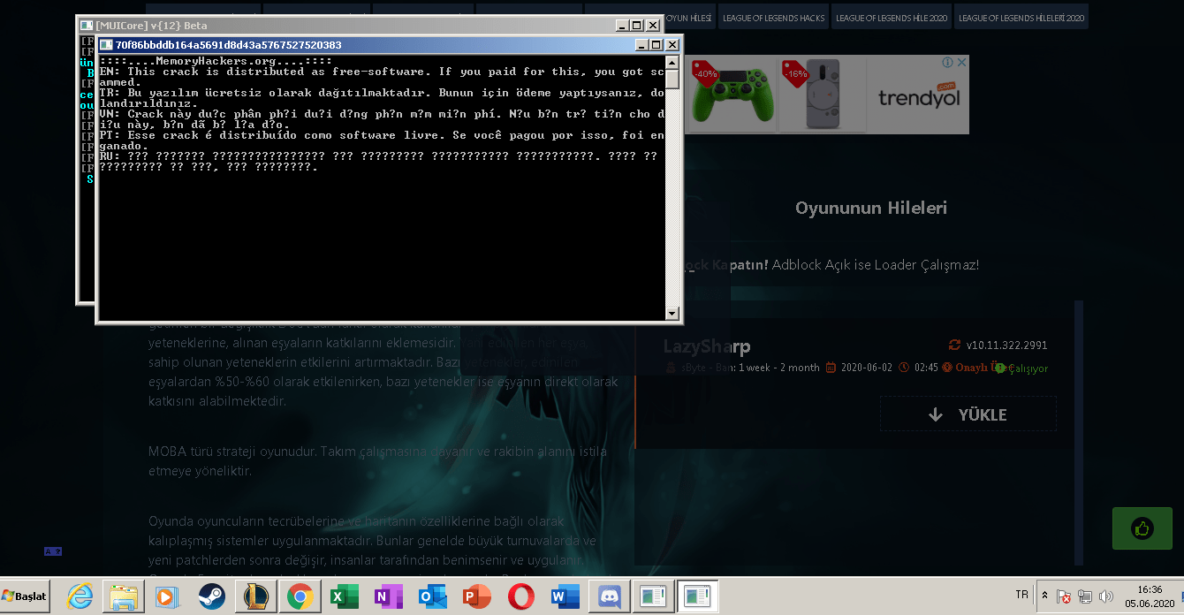Image resolution: width=1184 pixels, height=615 pixels.
Task: Click the green thumbs-up like button
Action: tap(1142, 528)
